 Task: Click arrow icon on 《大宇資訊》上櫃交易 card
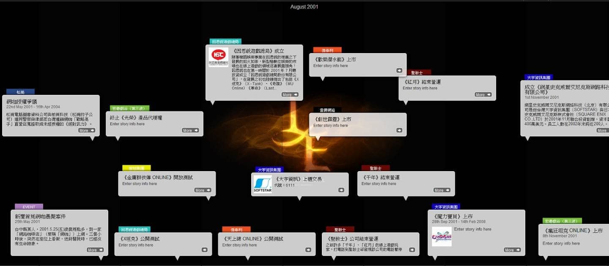click(341, 190)
